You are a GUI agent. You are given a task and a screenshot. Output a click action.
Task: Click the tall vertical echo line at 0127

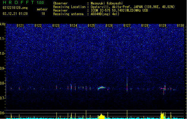pyautogui.click(x=127, y=82)
